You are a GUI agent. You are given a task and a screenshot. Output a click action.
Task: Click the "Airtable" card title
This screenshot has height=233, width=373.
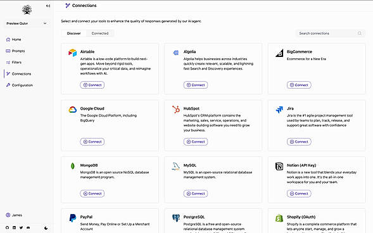point(87,51)
